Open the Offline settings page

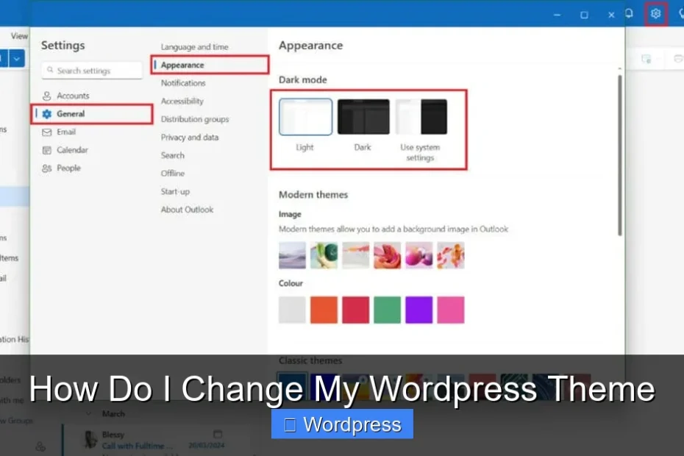pyautogui.click(x=173, y=174)
